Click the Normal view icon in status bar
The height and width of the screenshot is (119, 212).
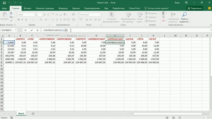(167, 118)
